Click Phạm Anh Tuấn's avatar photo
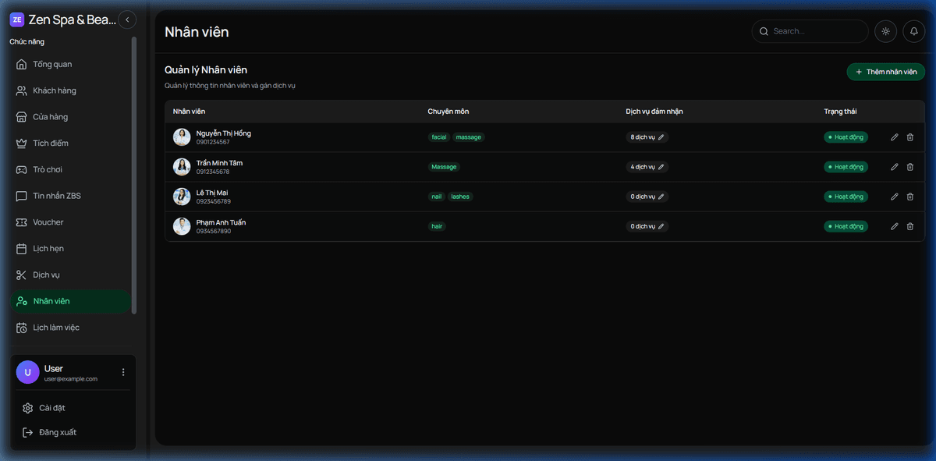Image resolution: width=936 pixels, height=461 pixels. pos(182,226)
